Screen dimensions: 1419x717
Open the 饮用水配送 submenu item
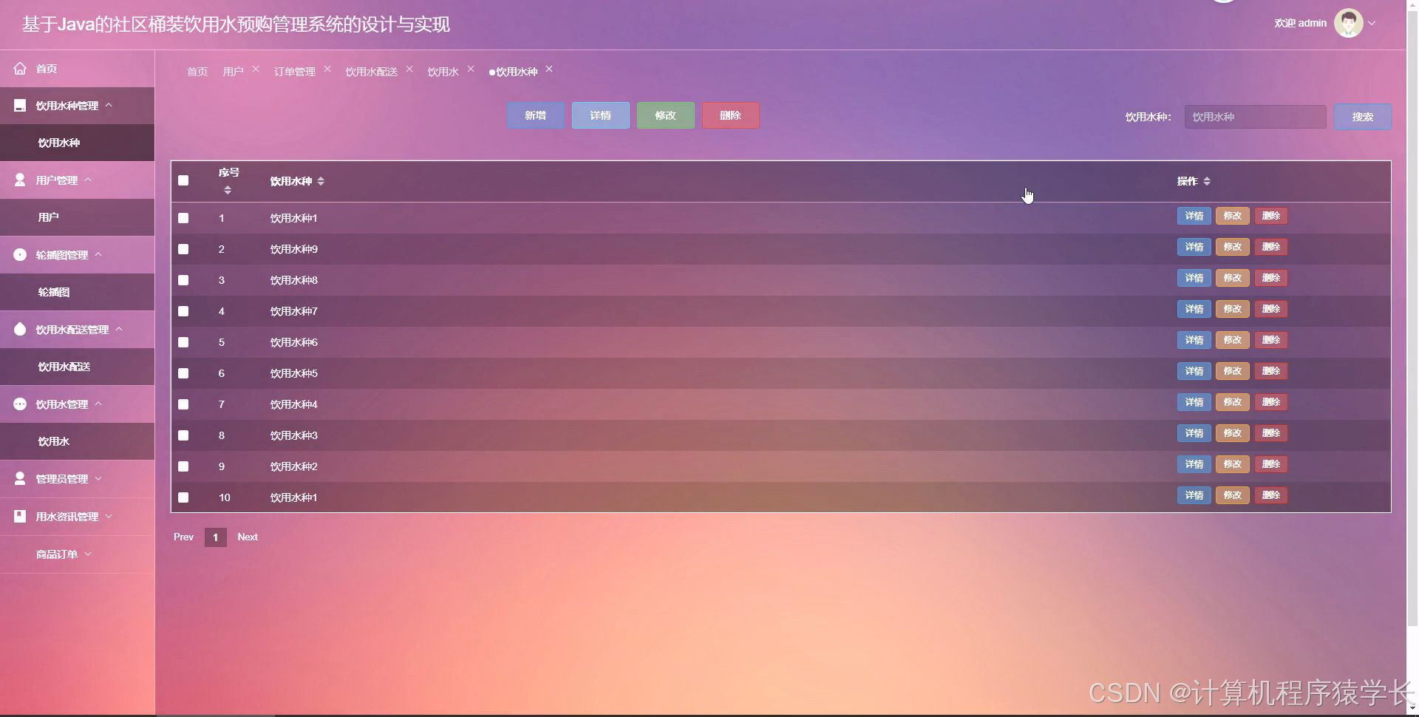click(77, 367)
